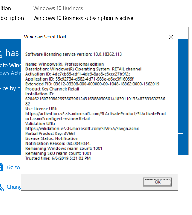Click the Windows 10 Business subscription is active text
The image size is (192, 215).
pyautogui.click(x=83, y=18)
